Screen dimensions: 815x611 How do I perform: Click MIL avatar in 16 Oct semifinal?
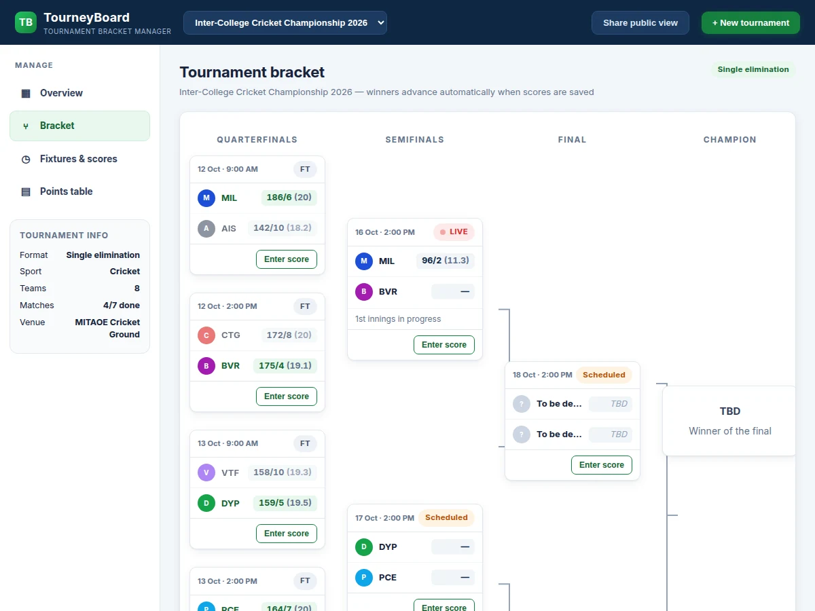pos(364,261)
